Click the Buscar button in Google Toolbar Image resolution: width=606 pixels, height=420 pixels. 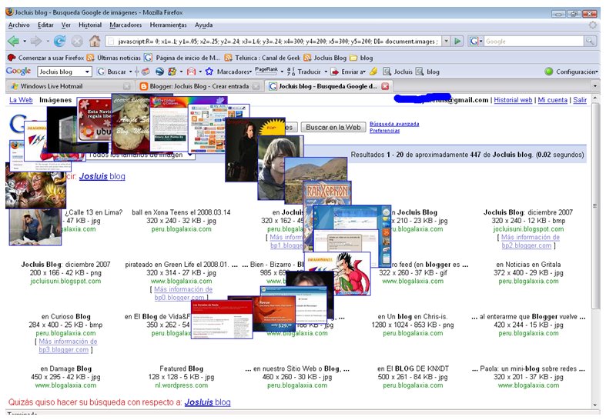[113, 72]
